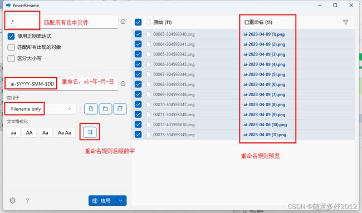Maximize the PowerRename window

click(x=335, y=5)
